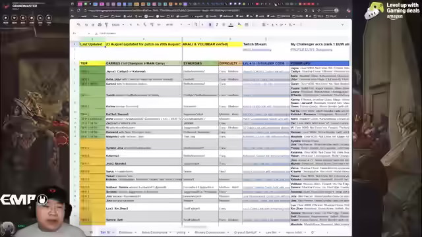Select the paint format roller icon
Viewport: 422px width, 237px height.
(x=106, y=25)
